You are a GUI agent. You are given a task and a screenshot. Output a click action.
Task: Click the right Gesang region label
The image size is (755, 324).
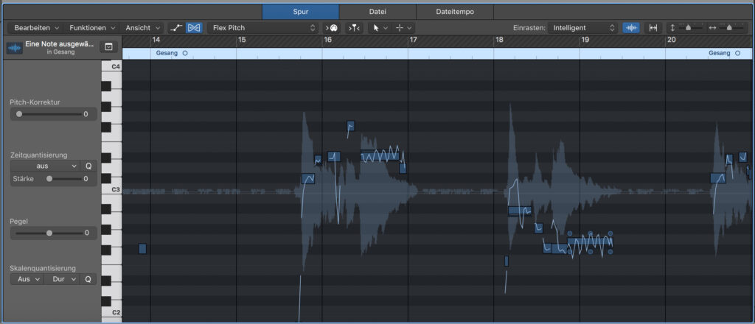click(720, 53)
